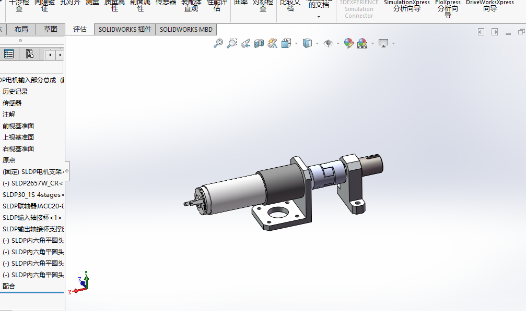Click the feature tree panel collapse handle

[x=67, y=171]
